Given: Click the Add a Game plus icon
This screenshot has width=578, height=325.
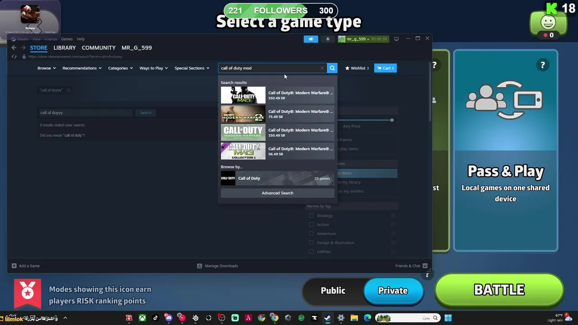Looking at the screenshot, I should pyautogui.click(x=14, y=266).
